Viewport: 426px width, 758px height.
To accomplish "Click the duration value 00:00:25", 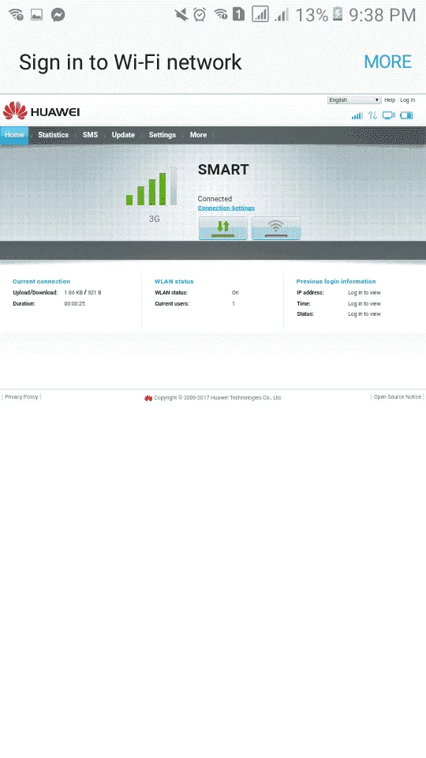I will (x=74, y=304).
